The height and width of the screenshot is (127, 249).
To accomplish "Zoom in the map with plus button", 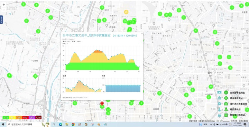I will [x=4, y=5].
